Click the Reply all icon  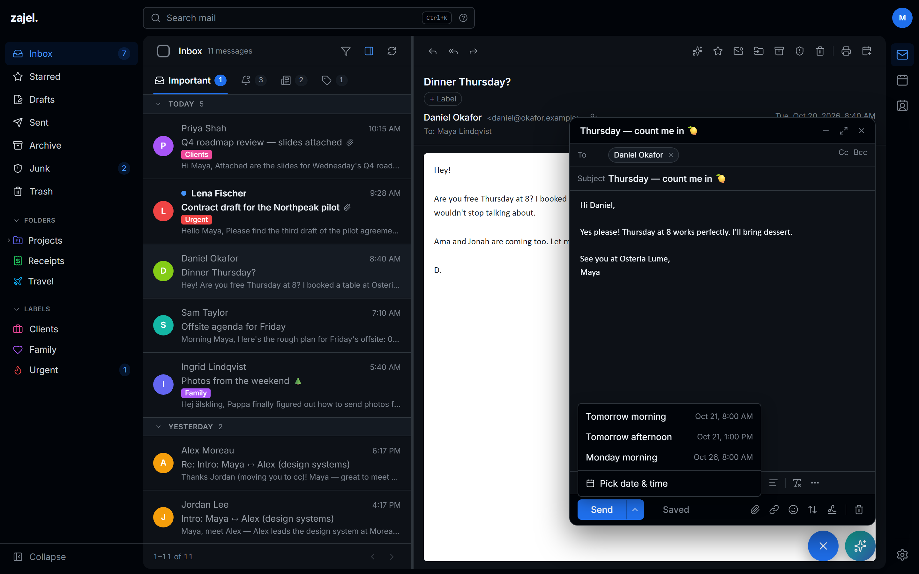[453, 51]
